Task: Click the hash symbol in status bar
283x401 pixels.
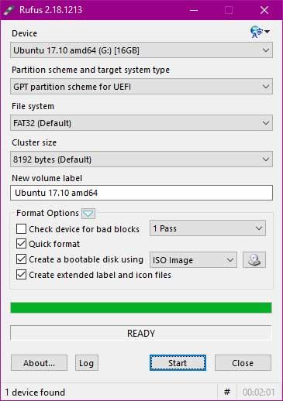Action: point(227,392)
